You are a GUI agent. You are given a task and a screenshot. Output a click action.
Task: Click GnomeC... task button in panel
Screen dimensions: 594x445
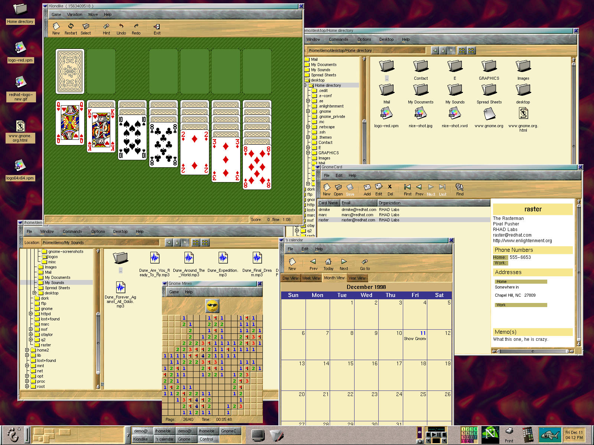231,431
